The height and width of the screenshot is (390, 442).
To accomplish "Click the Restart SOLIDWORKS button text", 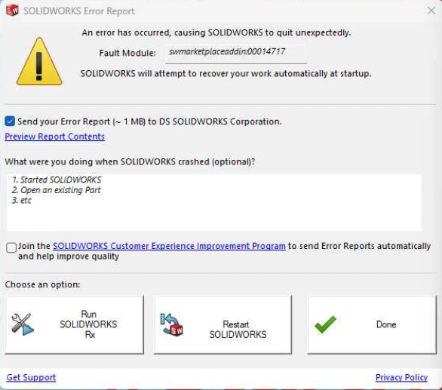I will pos(238,330).
